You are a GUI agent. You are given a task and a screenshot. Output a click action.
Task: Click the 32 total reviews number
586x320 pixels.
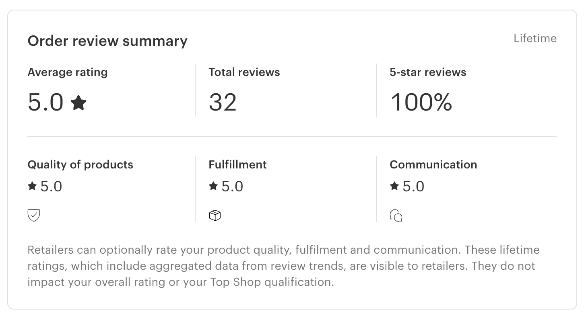(x=223, y=103)
